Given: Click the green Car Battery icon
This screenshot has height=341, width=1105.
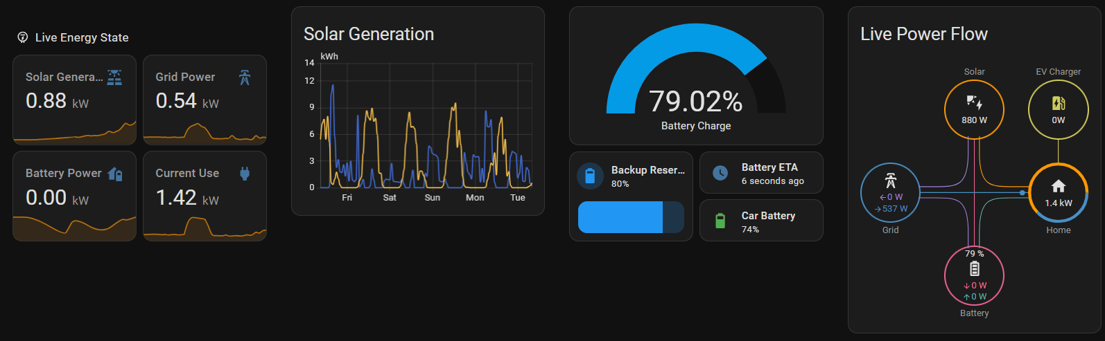Looking at the screenshot, I should point(720,221).
